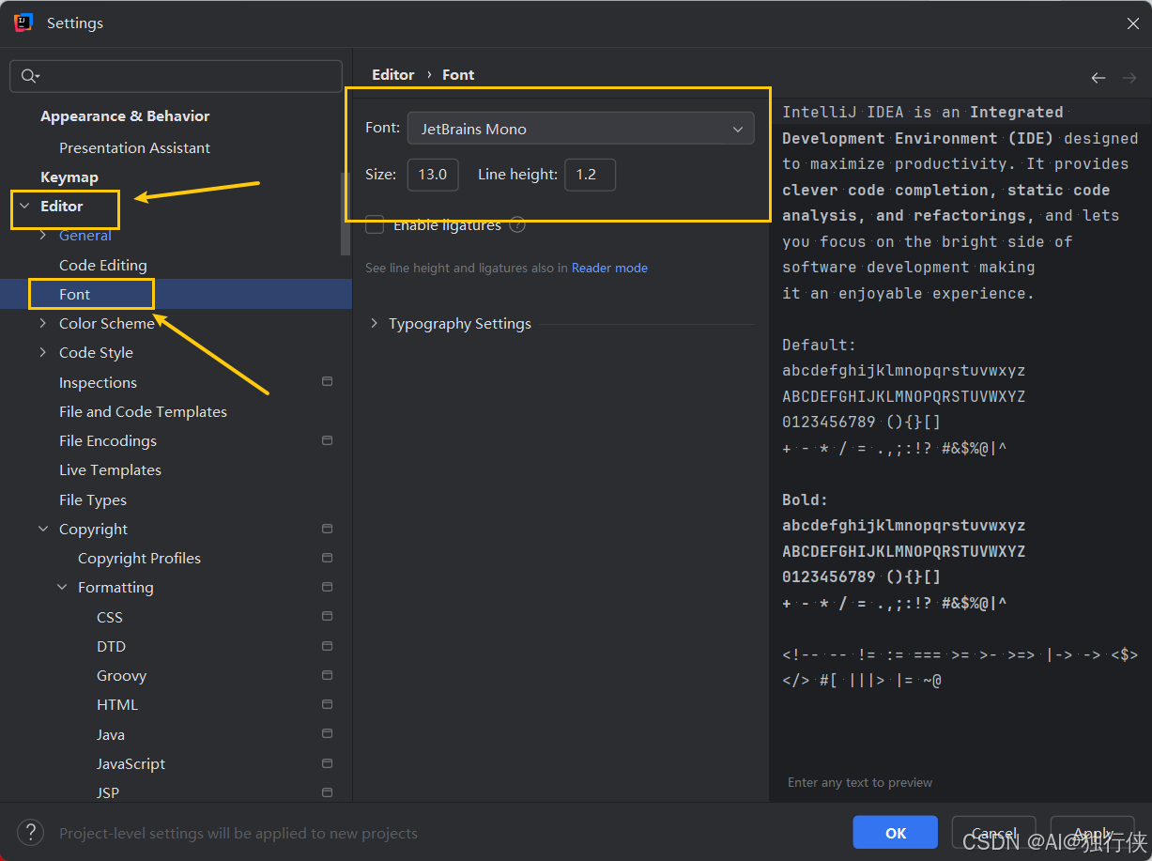
Task: Click project-level icon next to Groovy
Action: coord(328,675)
